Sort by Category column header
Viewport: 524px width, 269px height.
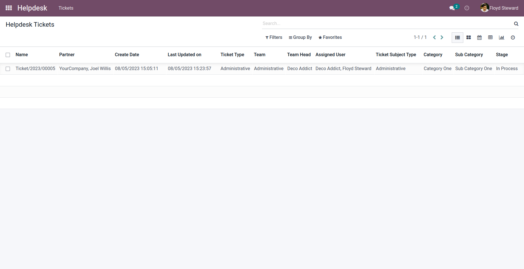pyautogui.click(x=433, y=55)
